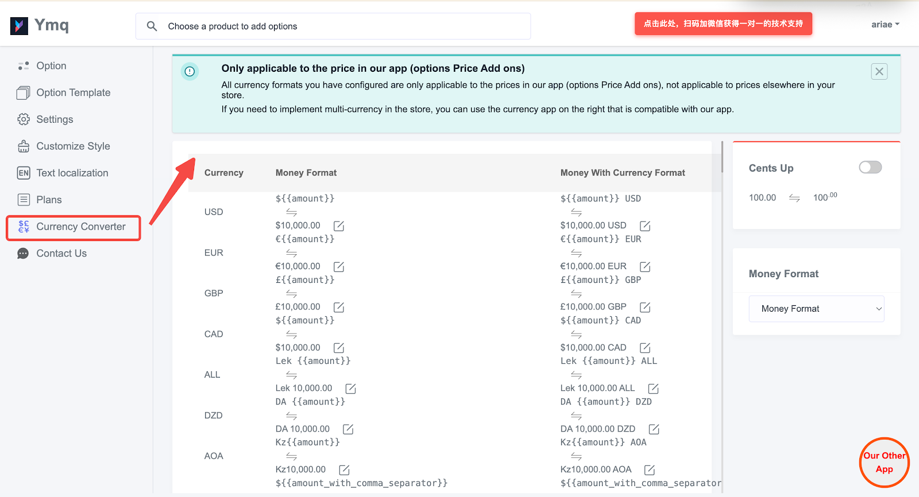Toggle the Cents Up switch
The width and height of the screenshot is (919, 497).
pyautogui.click(x=870, y=168)
